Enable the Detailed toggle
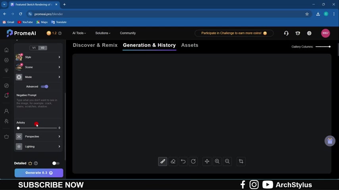 coord(56,163)
